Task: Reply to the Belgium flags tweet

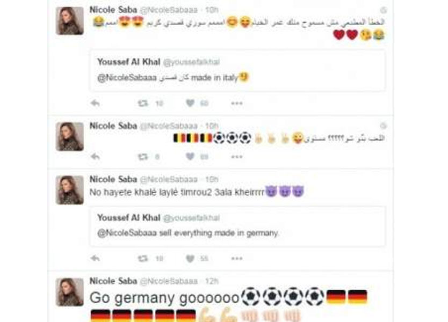Action: tap(95, 156)
